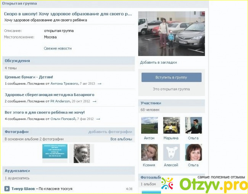Click the Открытая группа page header
248x194 pixels.
(x=19, y=3)
